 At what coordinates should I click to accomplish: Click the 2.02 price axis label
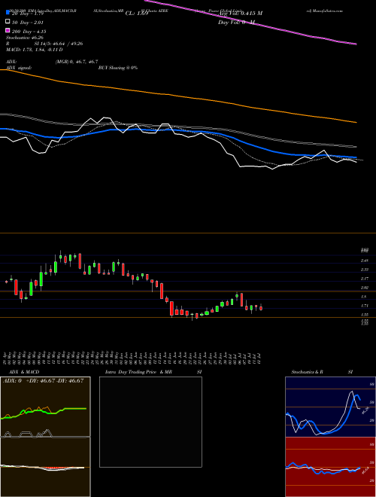[364, 288]
